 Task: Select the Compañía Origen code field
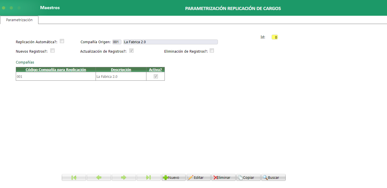(117, 42)
